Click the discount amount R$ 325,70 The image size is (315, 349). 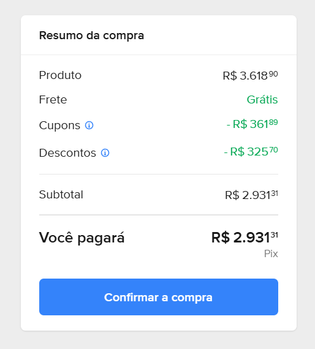click(x=251, y=152)
